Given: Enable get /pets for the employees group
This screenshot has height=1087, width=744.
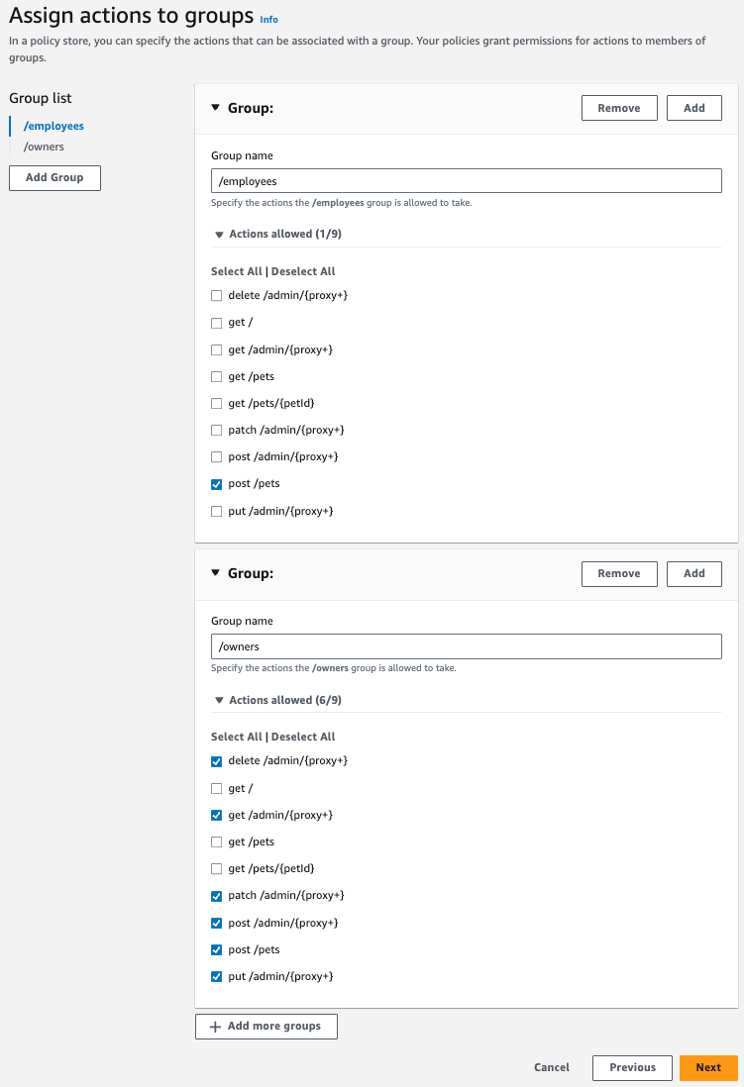Looking at the screenshot, I should 217,377.
